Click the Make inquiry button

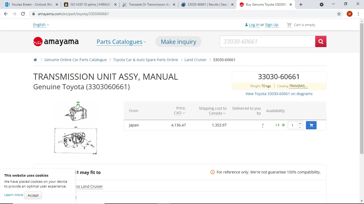click(178, 42)
